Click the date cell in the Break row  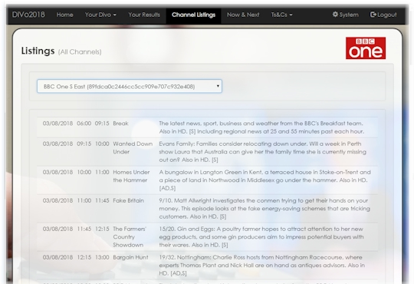click(58, 124)
